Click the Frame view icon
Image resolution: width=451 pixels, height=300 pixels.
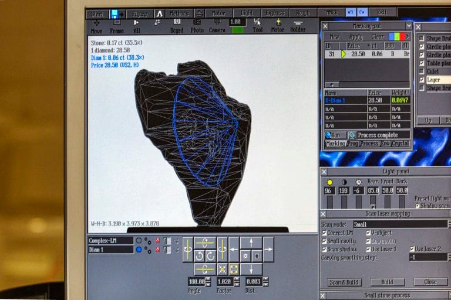pyautogui.click(x=117, y=26)
